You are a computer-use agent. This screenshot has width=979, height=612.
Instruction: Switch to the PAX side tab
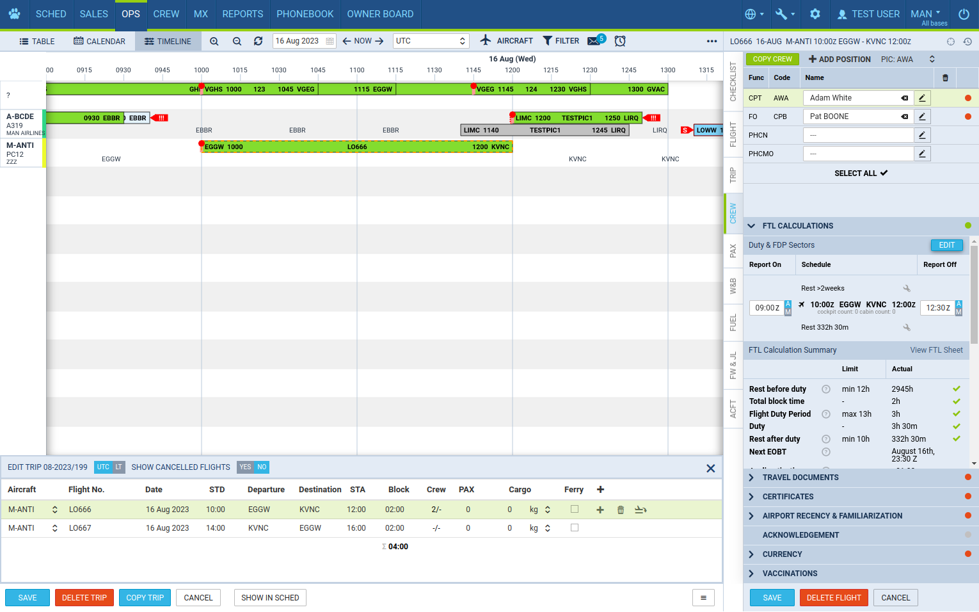click(733, 251)
